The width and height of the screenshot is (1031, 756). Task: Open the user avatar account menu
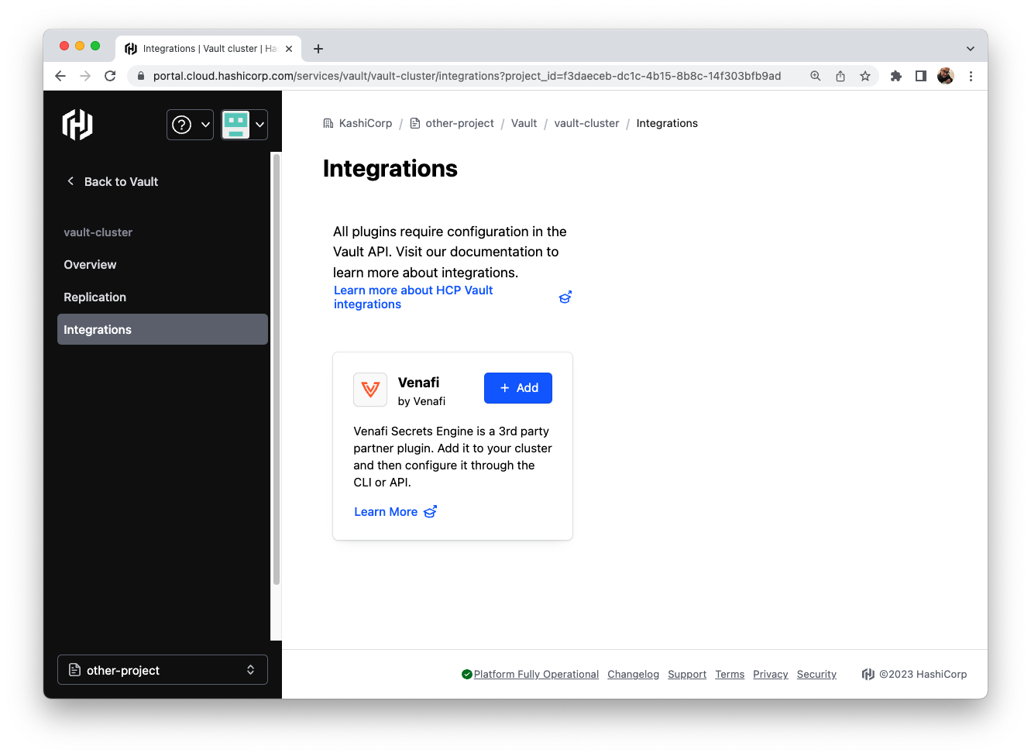244,124
